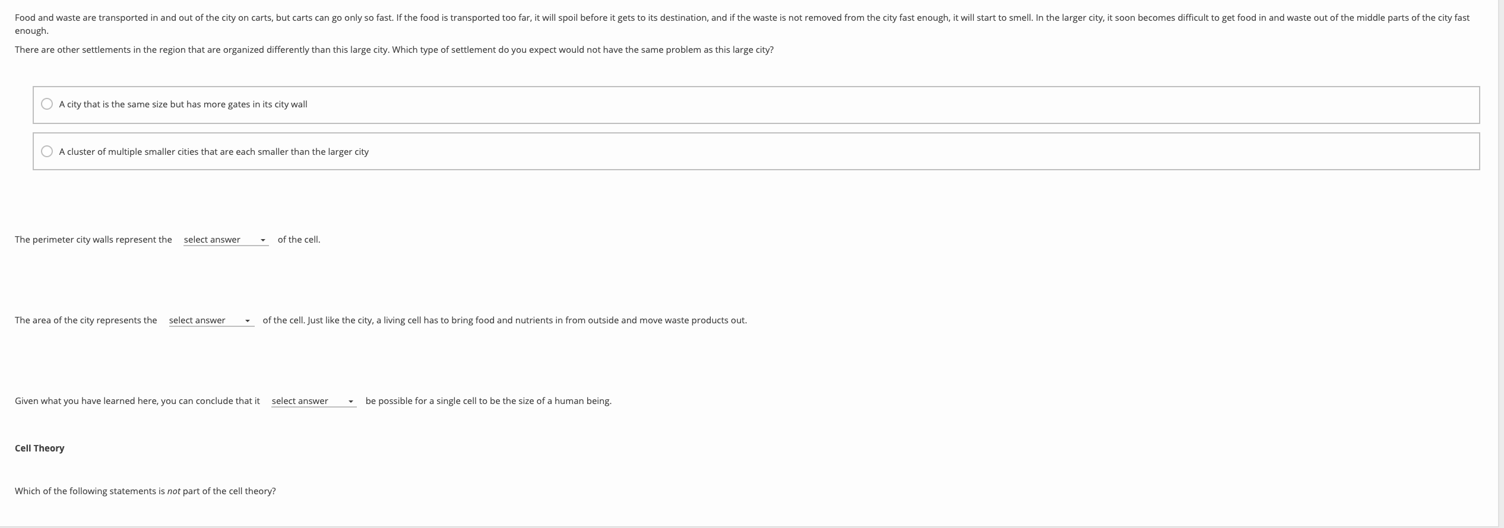The image size is (1504, 528).
Task: Click the text 'The area of the city represents the'
Action: [86, 320]
